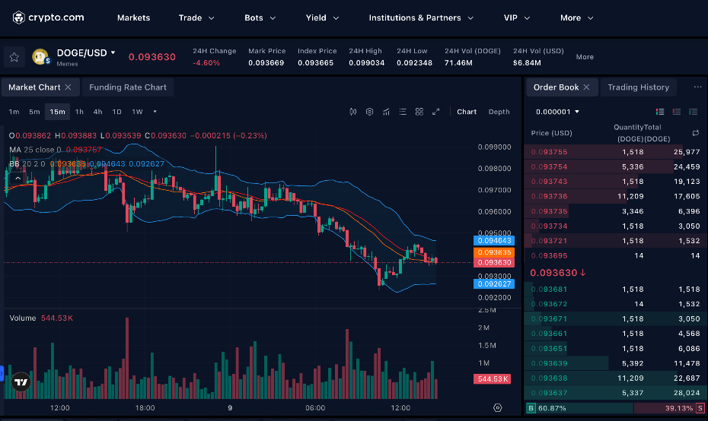Expand Institutions & Partners menu

point(421,17)
